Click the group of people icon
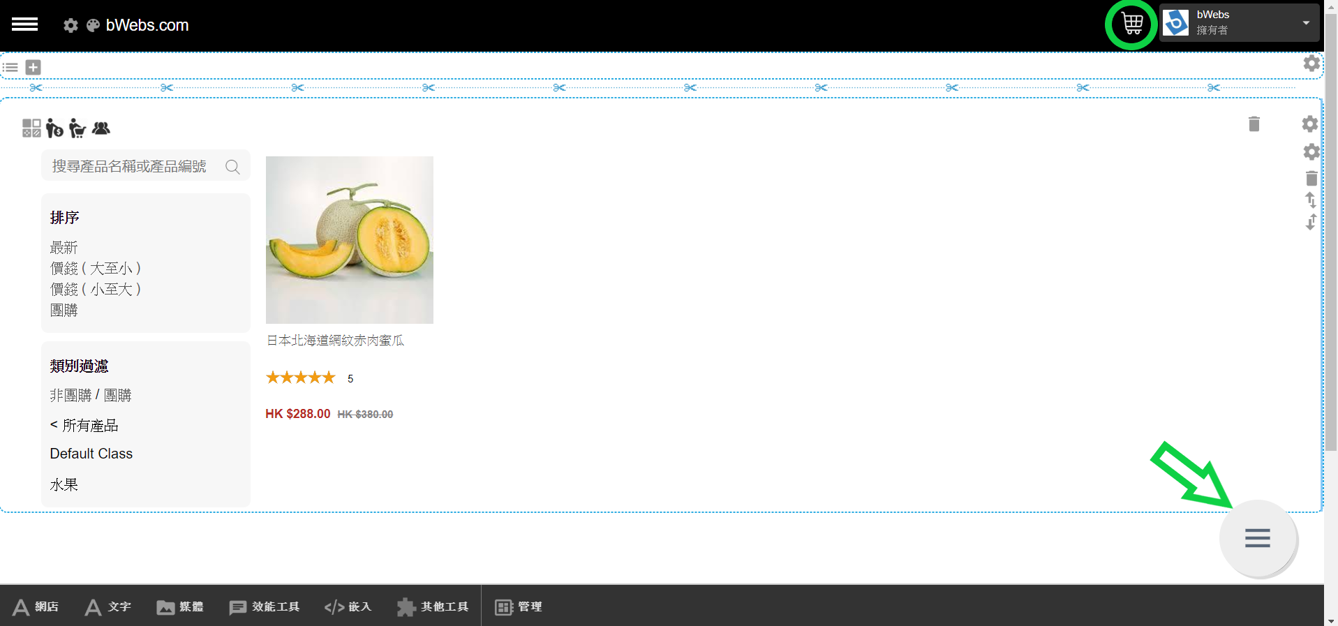 pos(101,128)
